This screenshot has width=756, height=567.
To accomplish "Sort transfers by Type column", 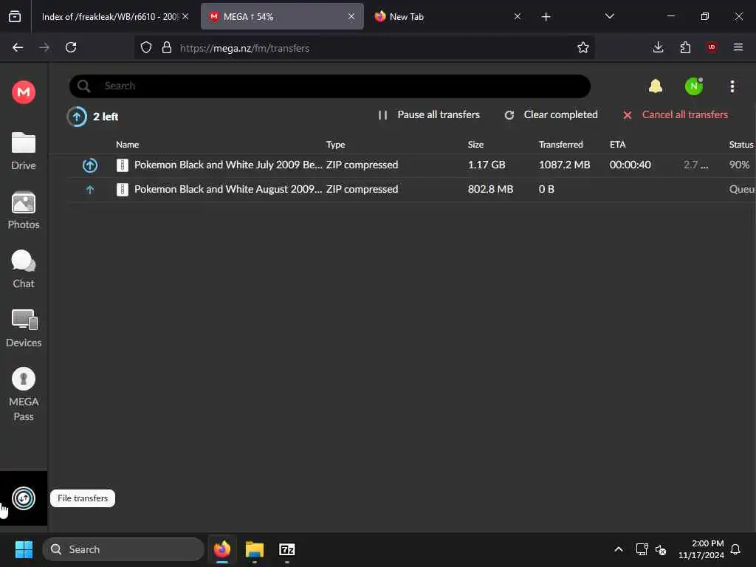I will click(x=336, y=145).
